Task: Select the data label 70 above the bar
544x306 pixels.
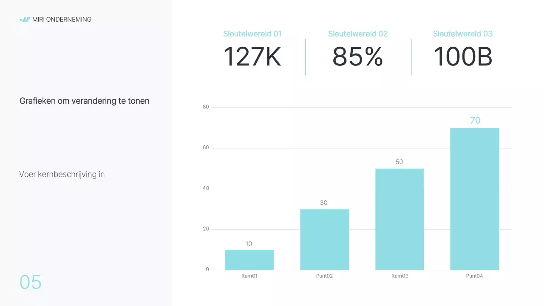Action: [x=475, y=121]
